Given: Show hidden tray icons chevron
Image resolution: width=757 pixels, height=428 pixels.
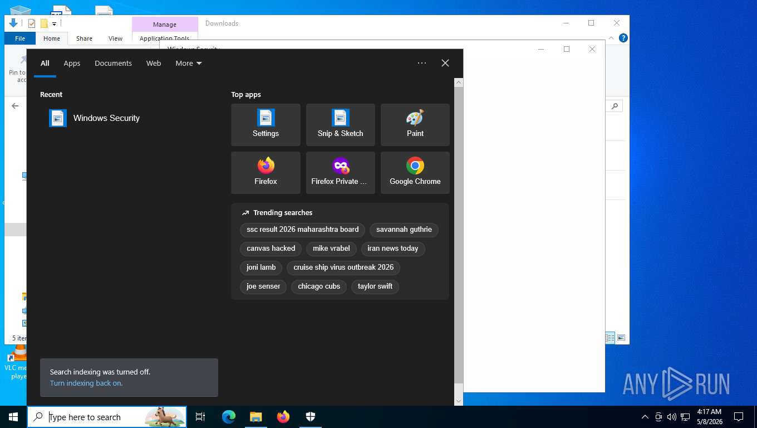Looking at the screenshot, I should coord(645,417).
